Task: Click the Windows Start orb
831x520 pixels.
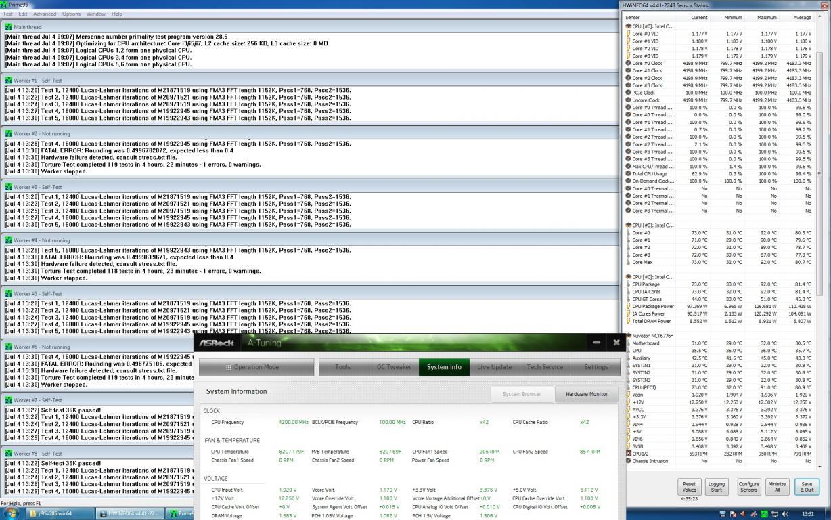Action: pos(12,513)
